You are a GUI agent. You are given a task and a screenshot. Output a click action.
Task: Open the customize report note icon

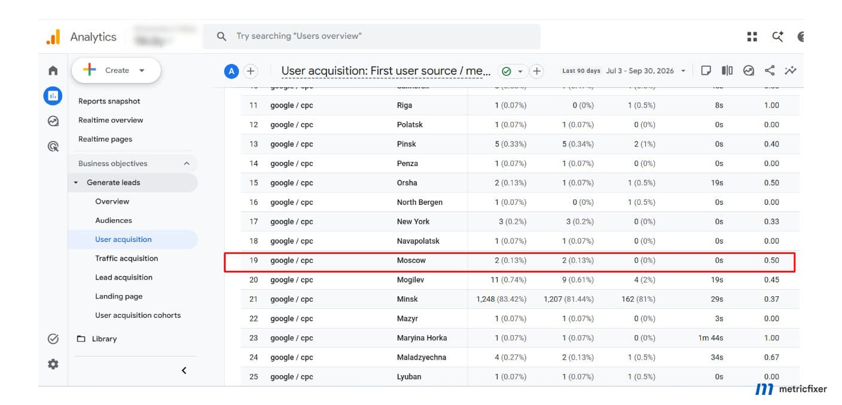pos(706,70)
